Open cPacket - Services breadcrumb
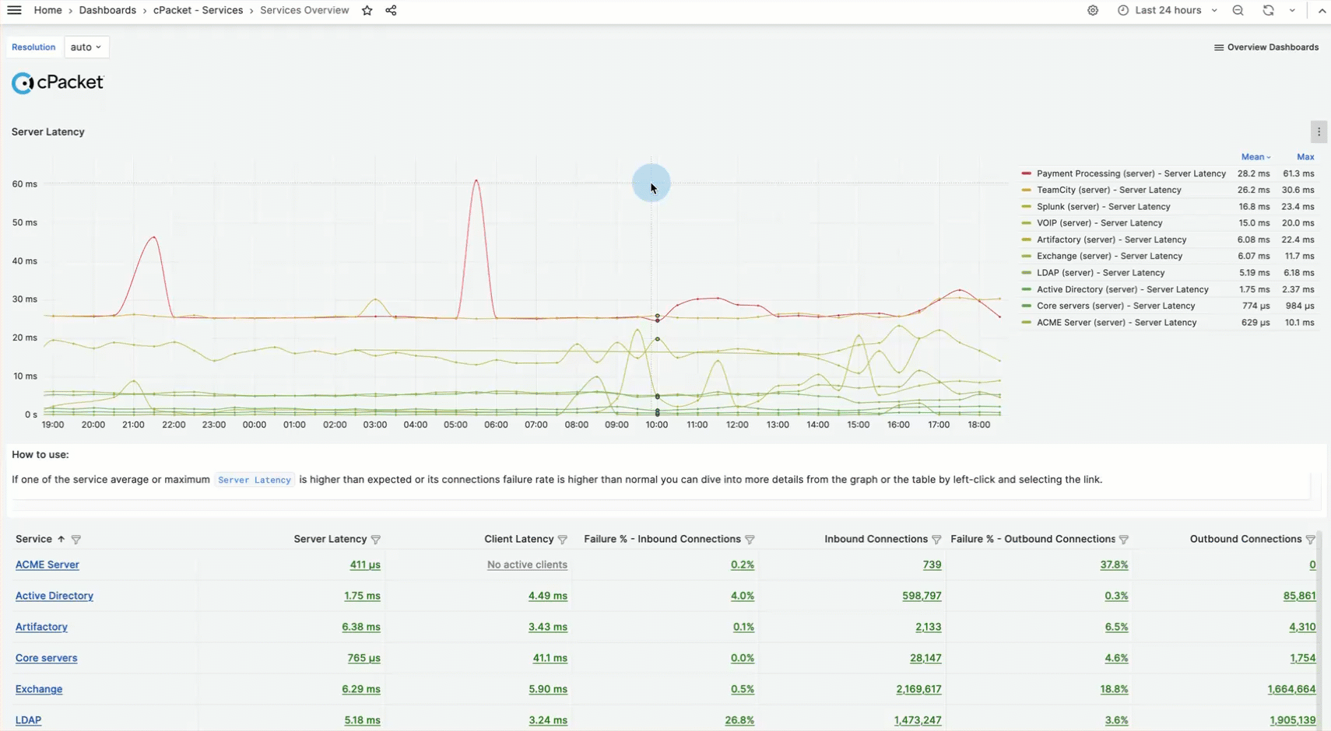 [198, 10]
